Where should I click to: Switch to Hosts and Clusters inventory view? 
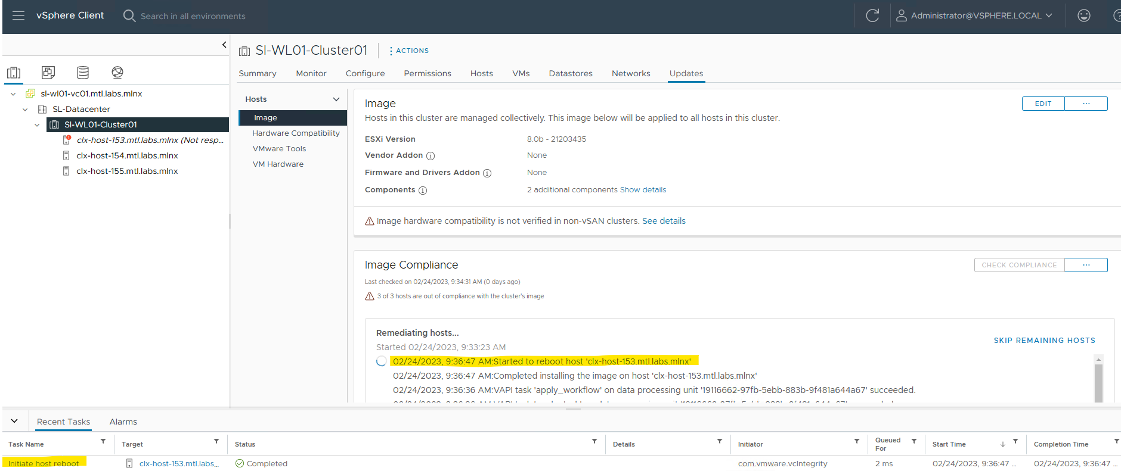pos(14,73)
